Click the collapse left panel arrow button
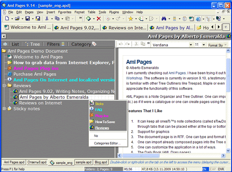Screen dimensions: 232x172 (x=4, y=36)
